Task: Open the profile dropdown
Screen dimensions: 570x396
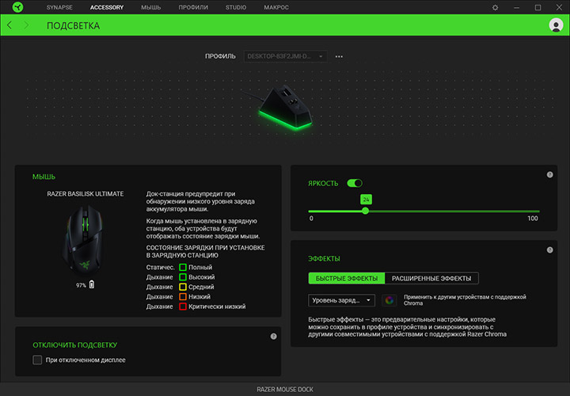Action: [x=285, y=56]
